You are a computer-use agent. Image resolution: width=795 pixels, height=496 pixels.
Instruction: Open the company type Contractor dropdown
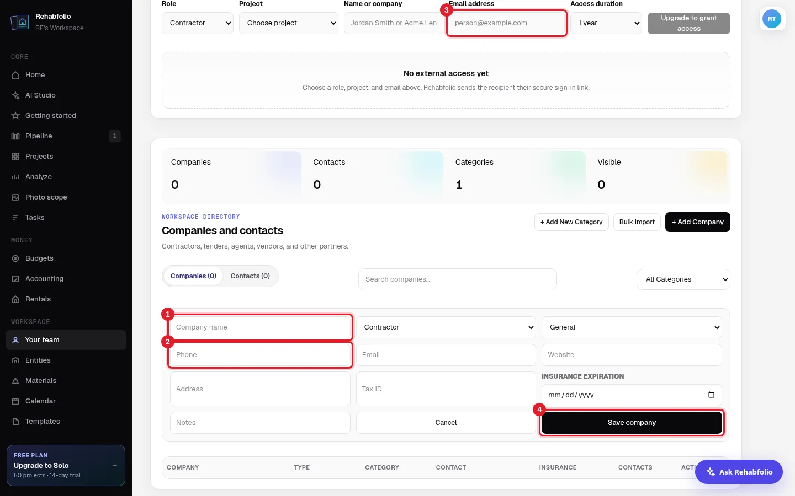pos(446,327)
